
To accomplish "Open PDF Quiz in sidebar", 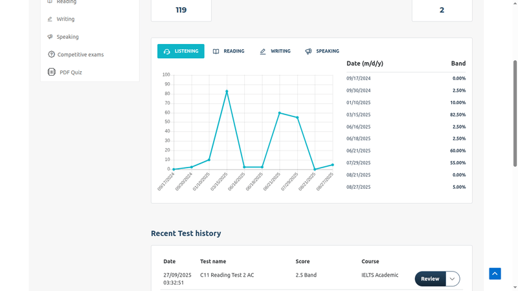I will click(71, 72).
